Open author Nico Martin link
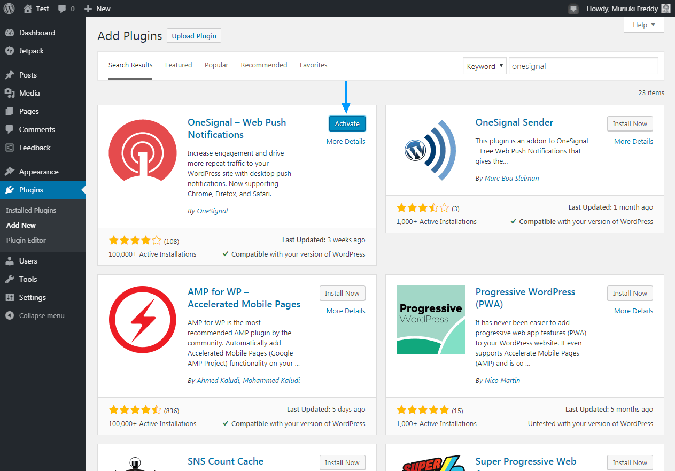 (502, 380)
